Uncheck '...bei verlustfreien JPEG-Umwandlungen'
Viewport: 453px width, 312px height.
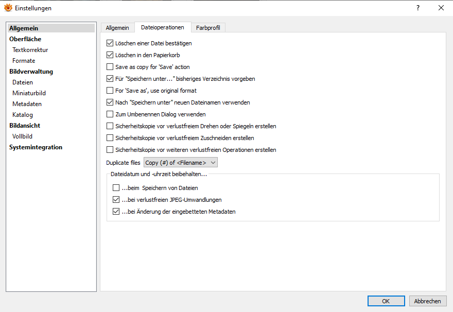click(x=116, y=200)
